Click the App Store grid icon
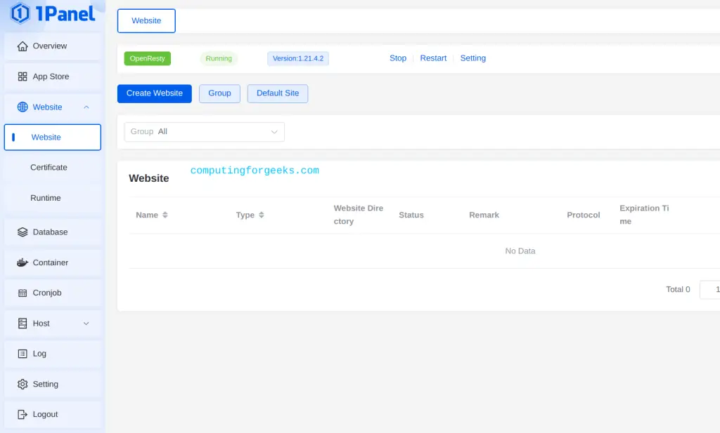Viewport: 720px width, 433px height. (x=22, y=76)
